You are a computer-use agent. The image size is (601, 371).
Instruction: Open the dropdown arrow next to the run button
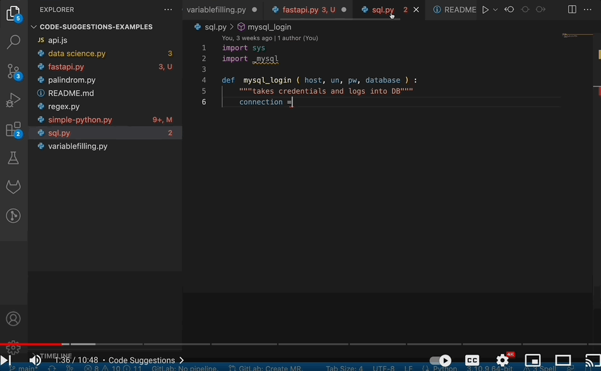coord(495,9)
